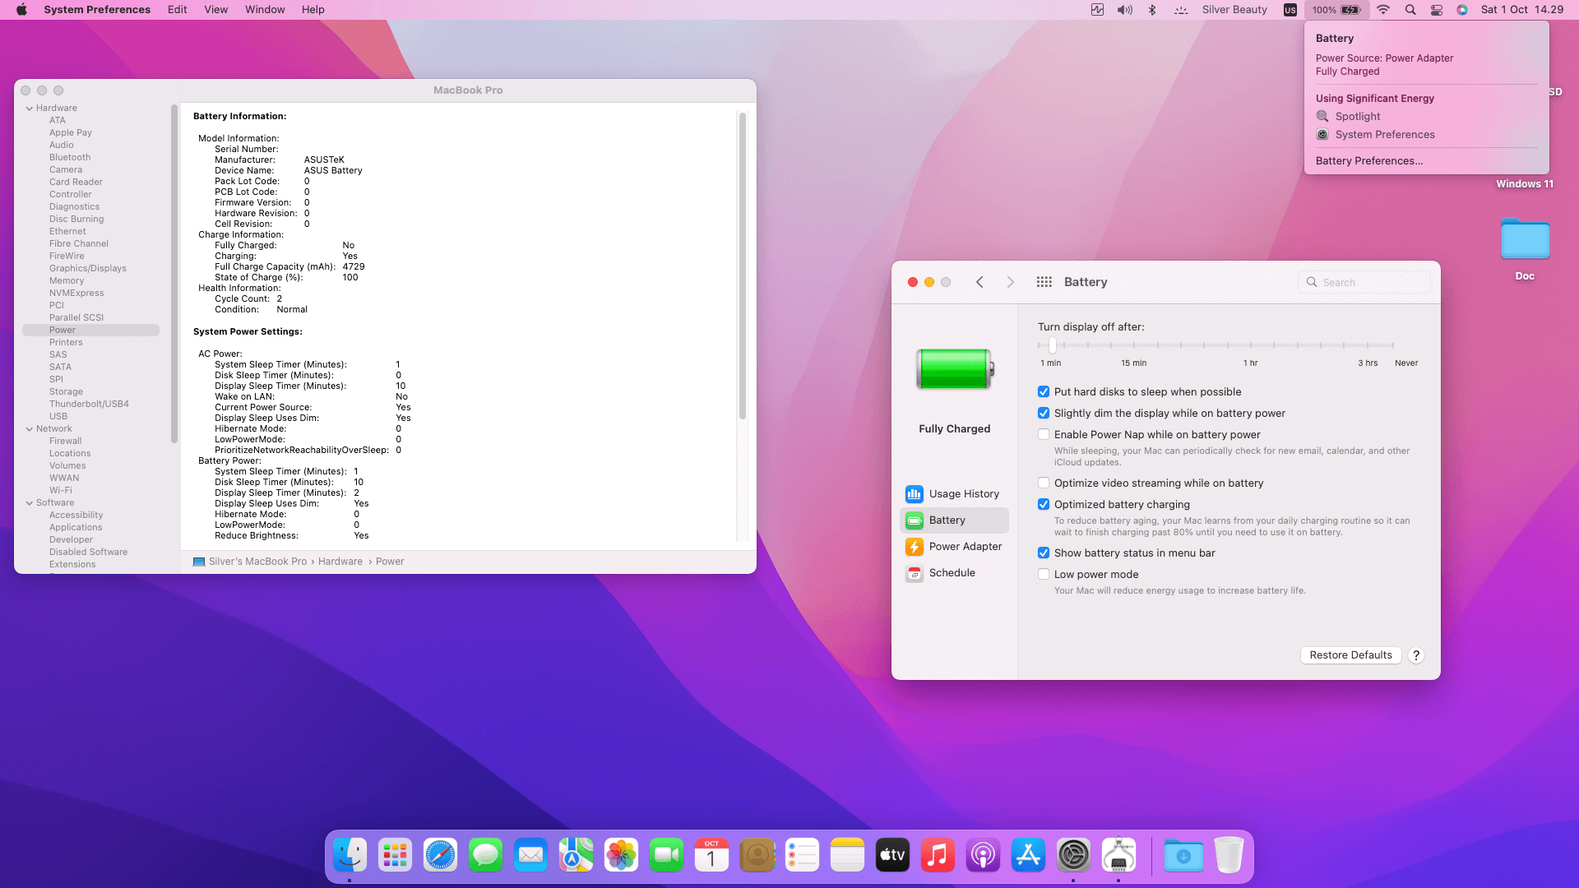Viewport: 1579px width, 888px height.
Task: Enable Power Nap while on battery power
Action: (1044, 435)
